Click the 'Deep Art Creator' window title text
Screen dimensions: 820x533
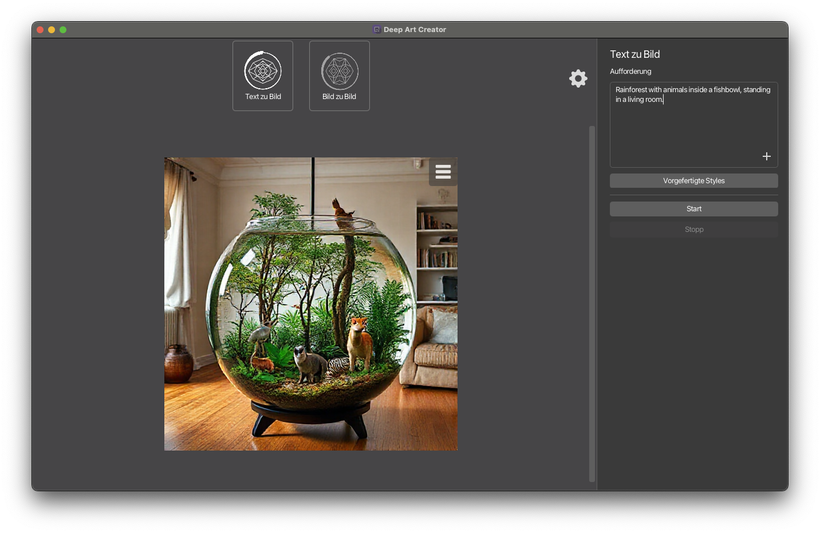pos(415,30)
